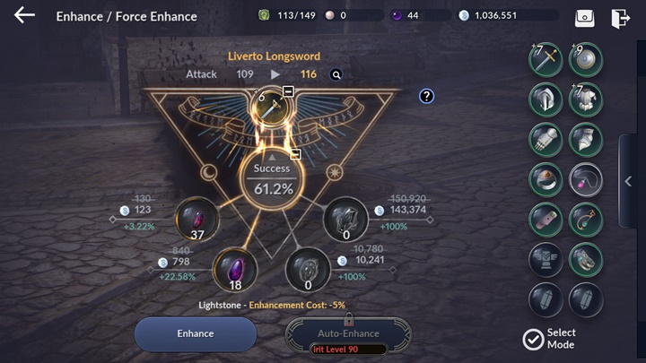Select the black stone with 37 count
646x363 pixels.
tap(196, 220)
